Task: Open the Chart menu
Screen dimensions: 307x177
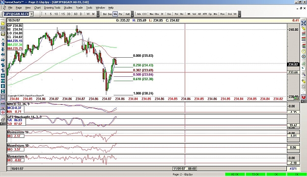Action: pyautogui.click(x=37, y=8)
